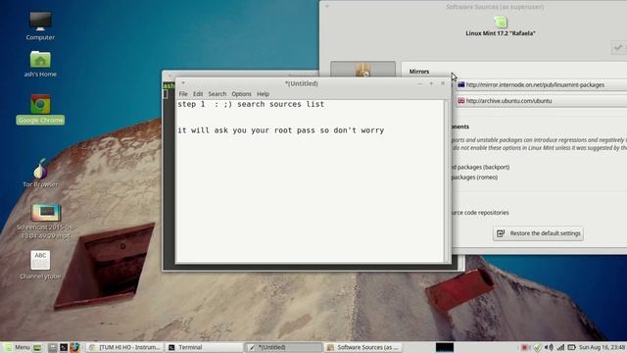Select the Tor Browser desktop icon
The width and height of the screenshot is (627, 353).
40,173
